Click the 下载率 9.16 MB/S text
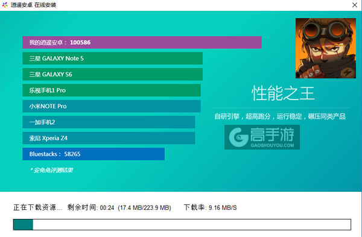 point(210,207)
